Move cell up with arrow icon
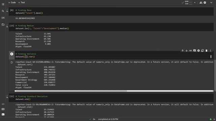216x121 pixels. 183,51
